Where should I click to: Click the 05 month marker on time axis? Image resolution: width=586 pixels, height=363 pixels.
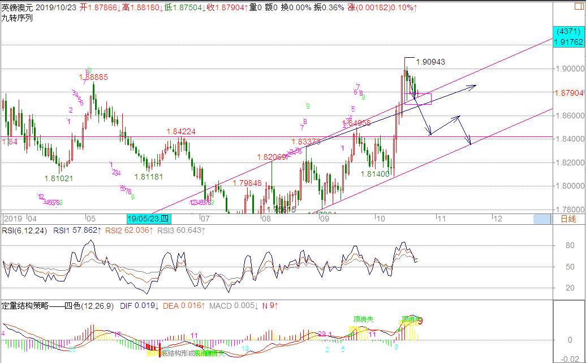click(x=91, y=219)
